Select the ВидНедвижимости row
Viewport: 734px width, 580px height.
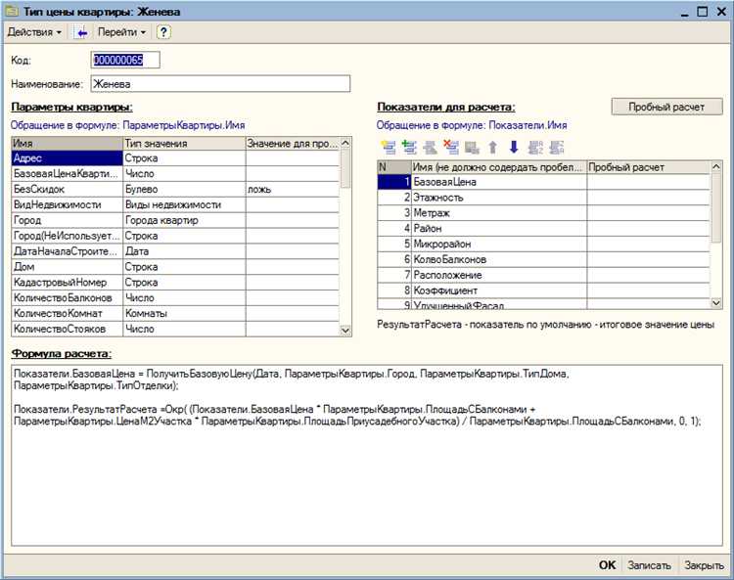tap(175, 204)
